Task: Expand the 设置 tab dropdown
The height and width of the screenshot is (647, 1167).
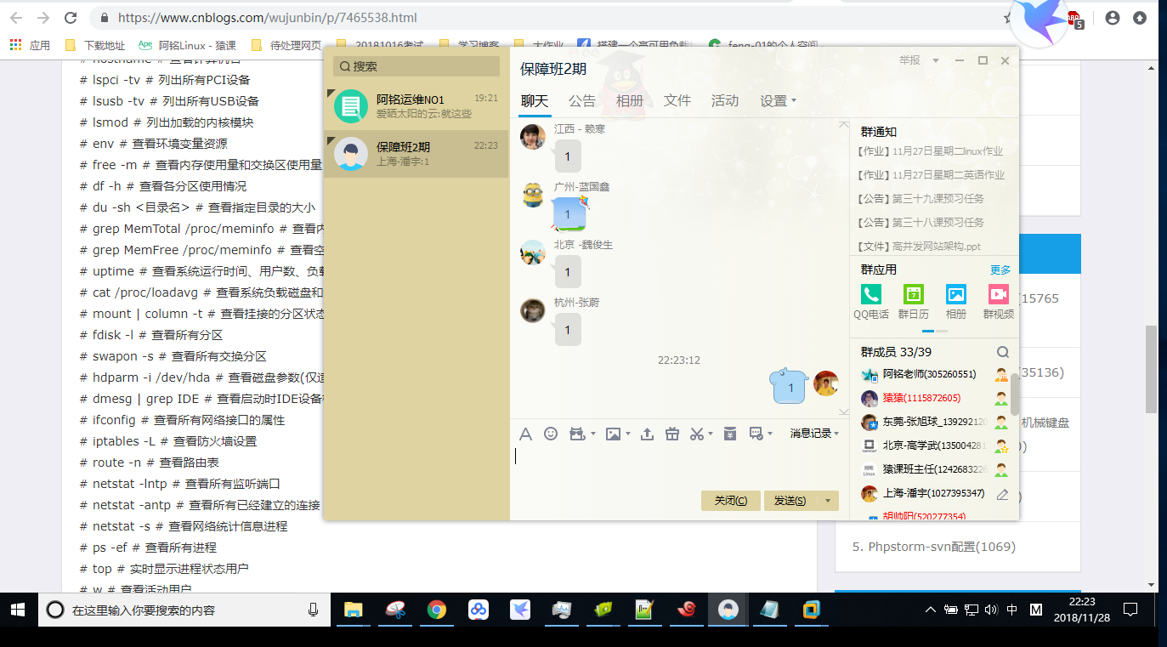Action: click(794, 100)
